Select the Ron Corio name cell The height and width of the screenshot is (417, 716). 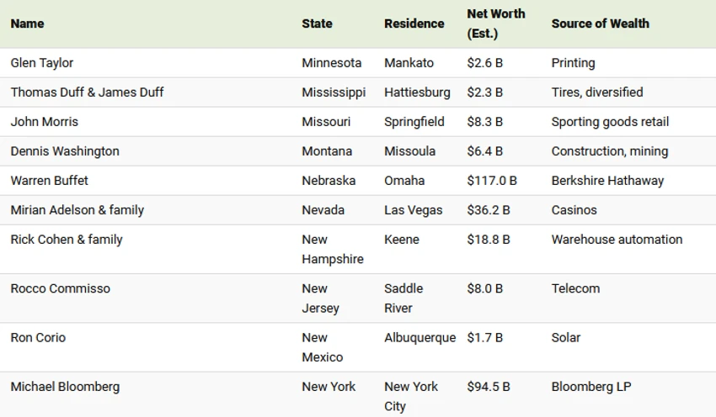coord(39,338)
